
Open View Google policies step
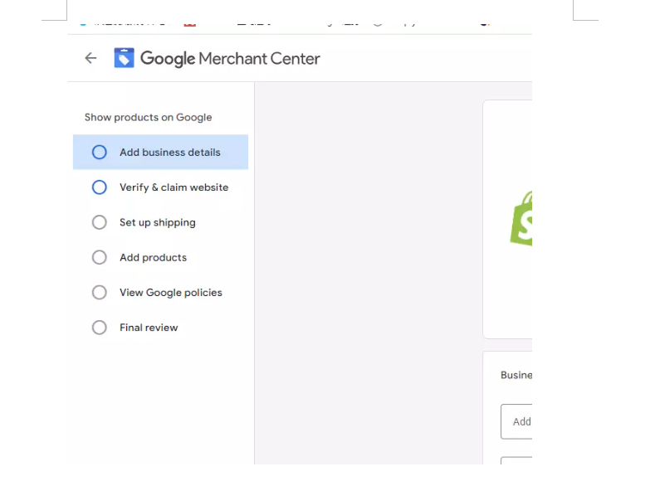pyautogui.click(x=160, y=292)
